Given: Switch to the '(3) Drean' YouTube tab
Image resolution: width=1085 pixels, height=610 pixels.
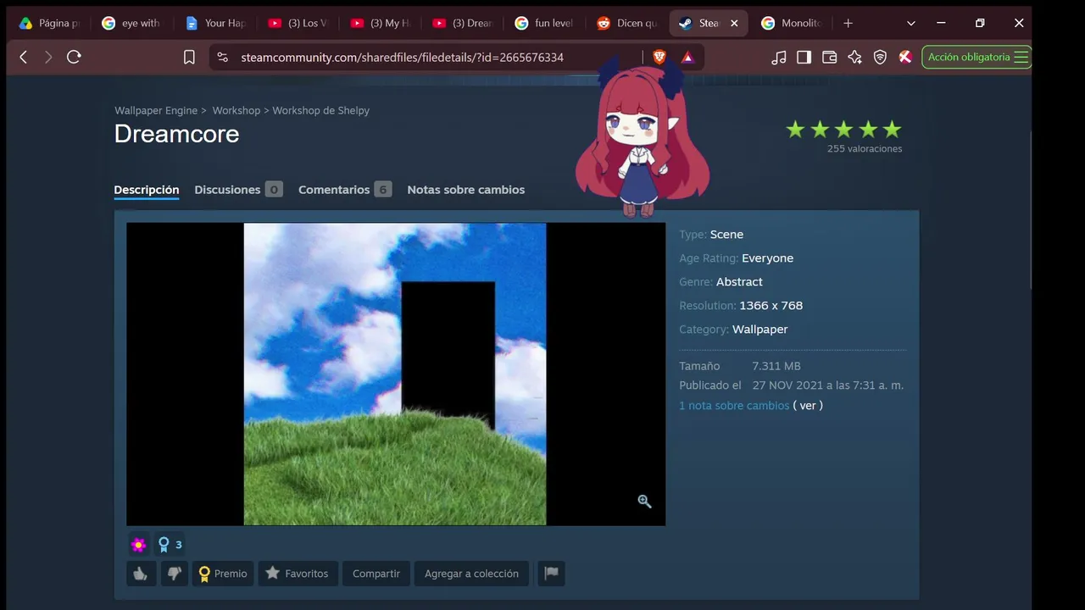Looking at the screenshot, I should tap(464, 23).
